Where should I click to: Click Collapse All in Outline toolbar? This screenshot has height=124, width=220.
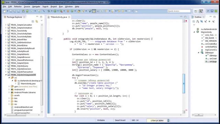194,21
